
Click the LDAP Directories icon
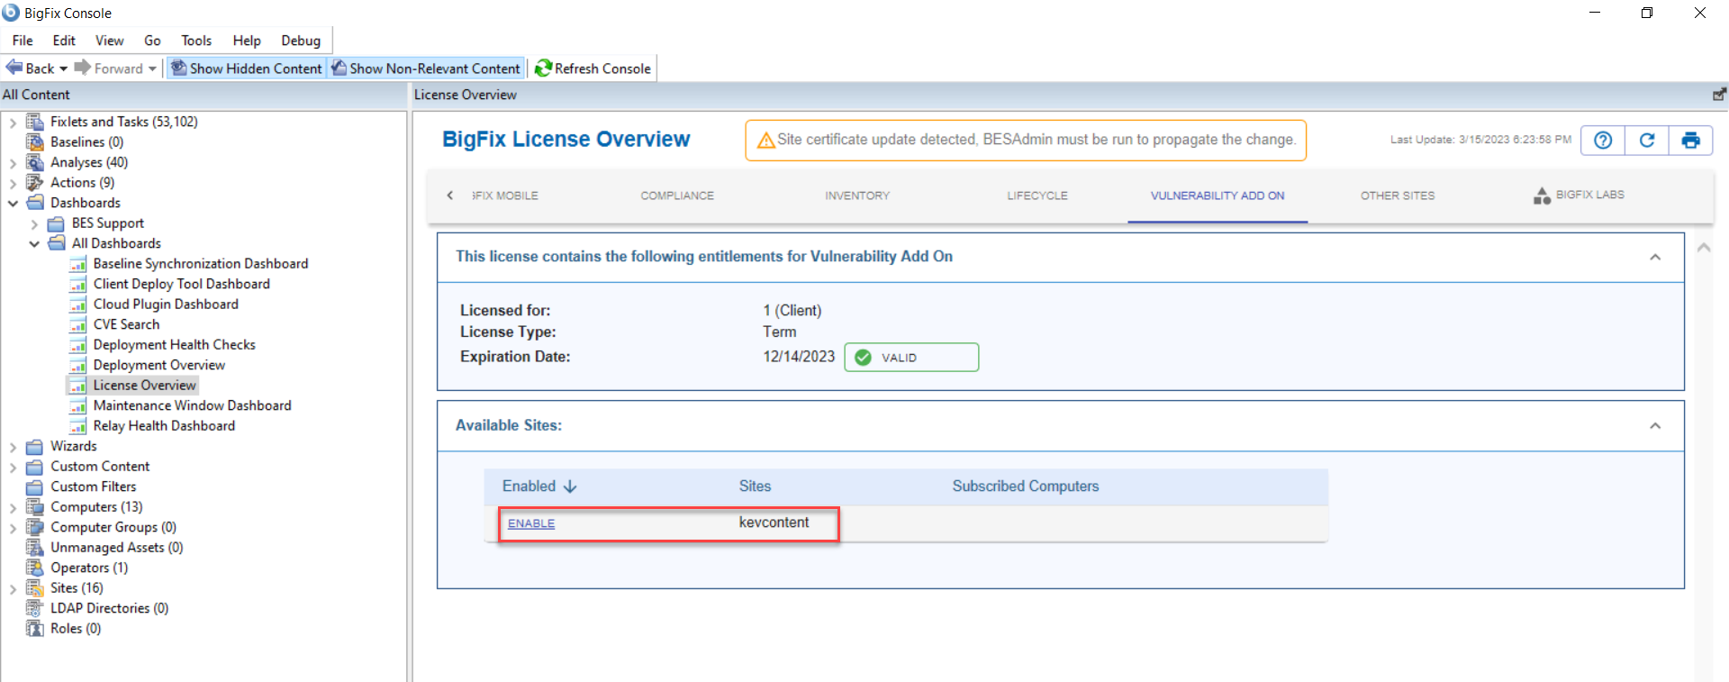(x=35, y=608)
